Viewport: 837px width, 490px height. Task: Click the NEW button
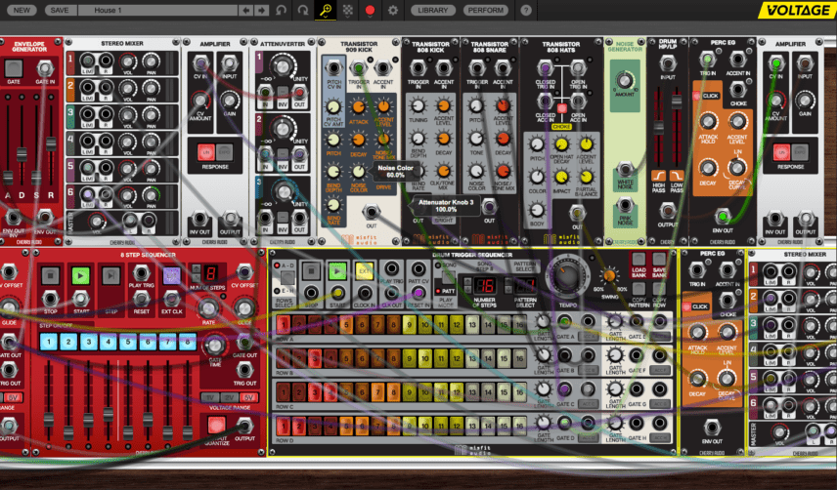point(22,10)
